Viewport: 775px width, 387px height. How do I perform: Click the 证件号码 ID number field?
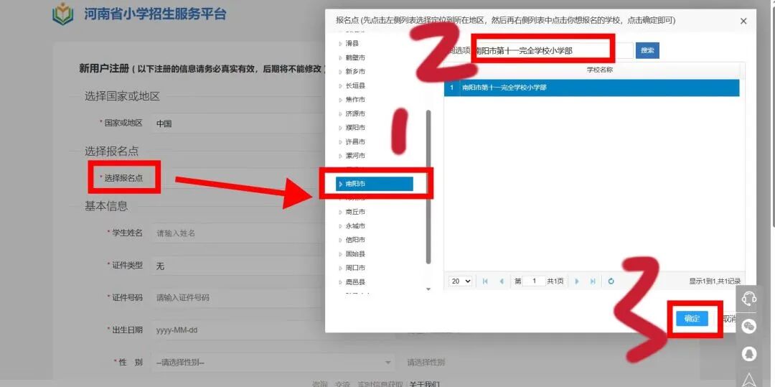pos(238,297)
